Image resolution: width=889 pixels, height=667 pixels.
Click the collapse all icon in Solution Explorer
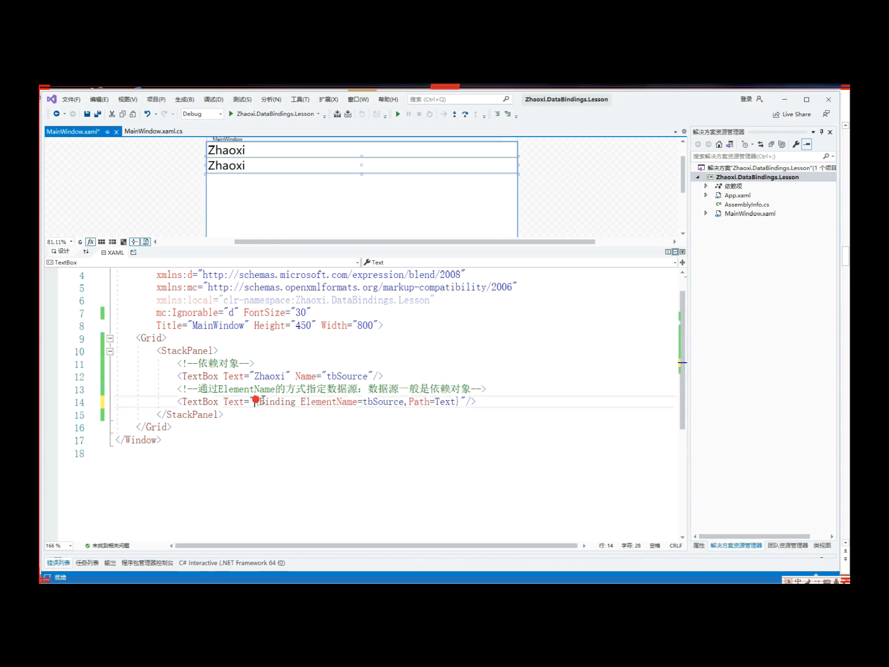coord(771,145)
